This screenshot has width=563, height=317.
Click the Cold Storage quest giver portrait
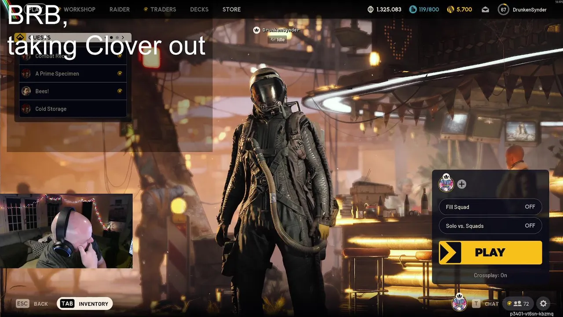pos(26,109)
